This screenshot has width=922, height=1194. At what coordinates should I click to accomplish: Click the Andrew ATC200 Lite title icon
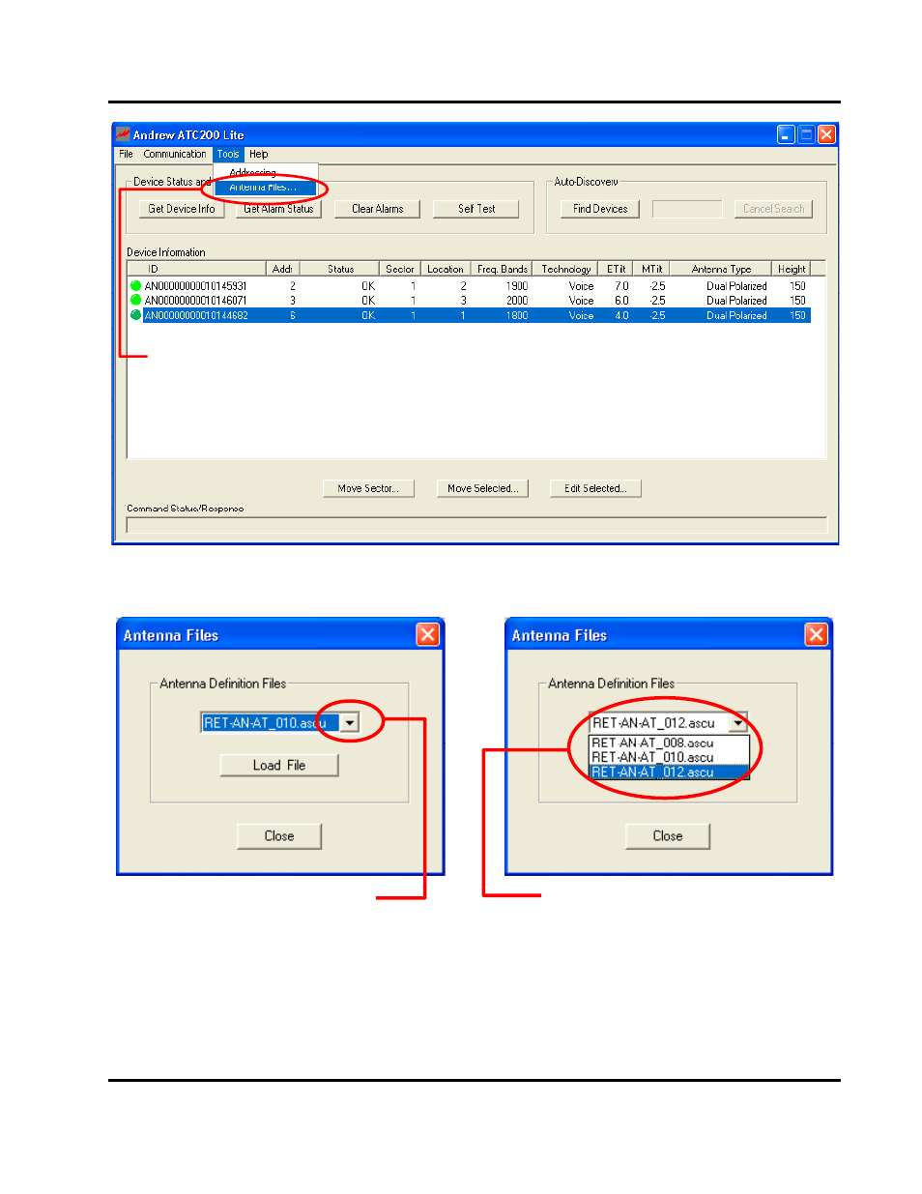[123, 134]
